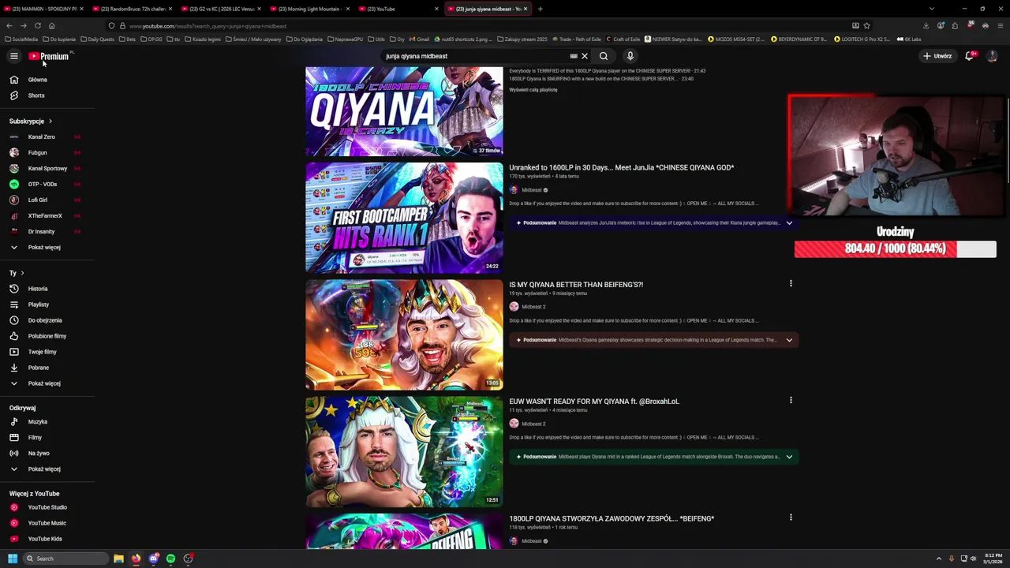
Task: Open Polubione filmy (Liked videos)
Action: click(x=47, y=336)
